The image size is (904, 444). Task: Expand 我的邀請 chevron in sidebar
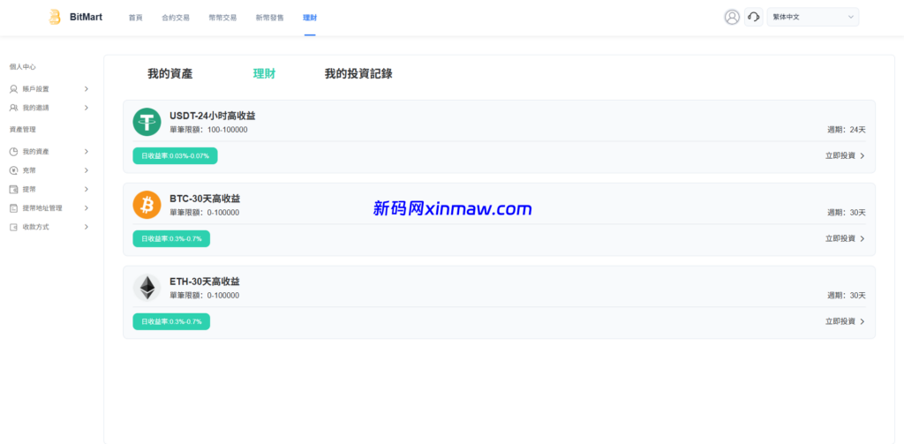point(87,108)
